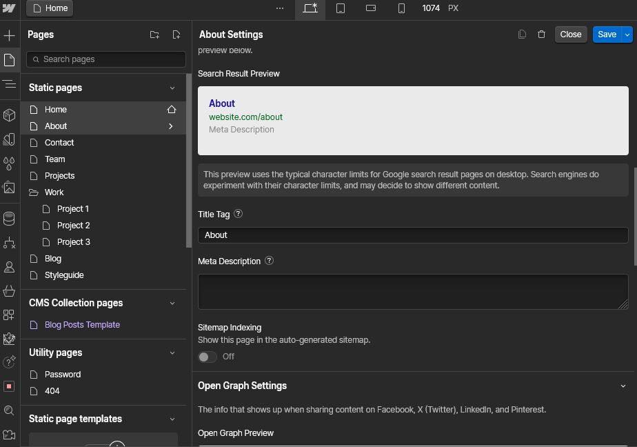Switch to mobile landscape breakpoint
Screen dimensions: 637x447
pyautogui.click(x=371, y=8)
